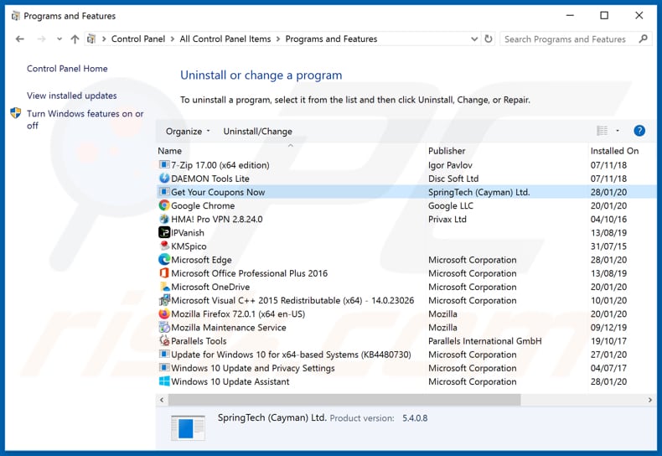Click the Privax Ltd publisher cell
Image resolution: width=662 pixels, height=456 pixels.
pos(447,219)
